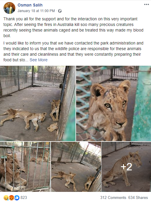Click the blue like thumbs-up icon
151x201 pixels.
coord(17,198)
